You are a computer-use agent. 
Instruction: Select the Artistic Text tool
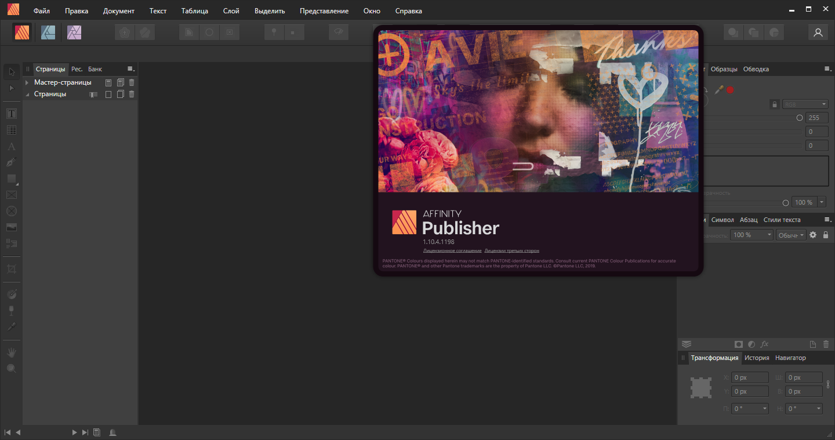pyautogui.click(x=12, y=146)
